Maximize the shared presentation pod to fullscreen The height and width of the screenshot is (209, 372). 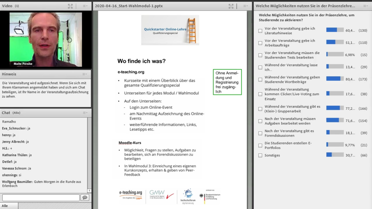pyautogui.click(x=231, y=6)
